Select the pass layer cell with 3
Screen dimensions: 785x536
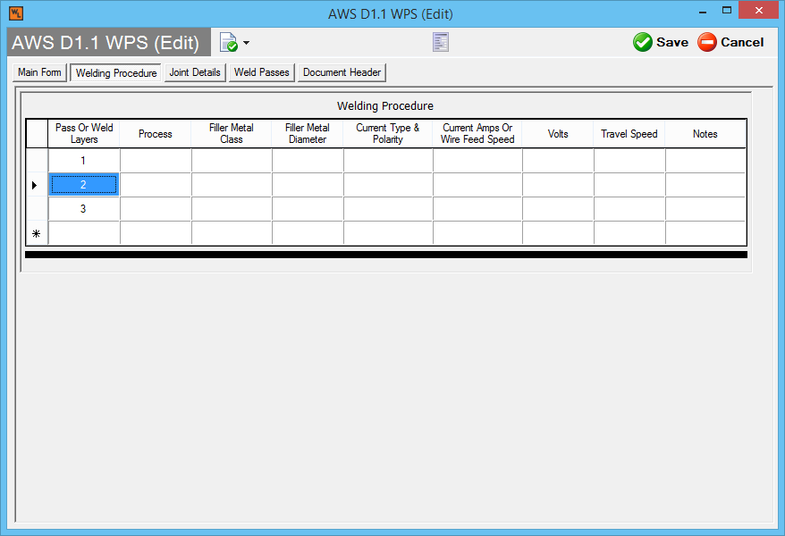click(84, 208)
